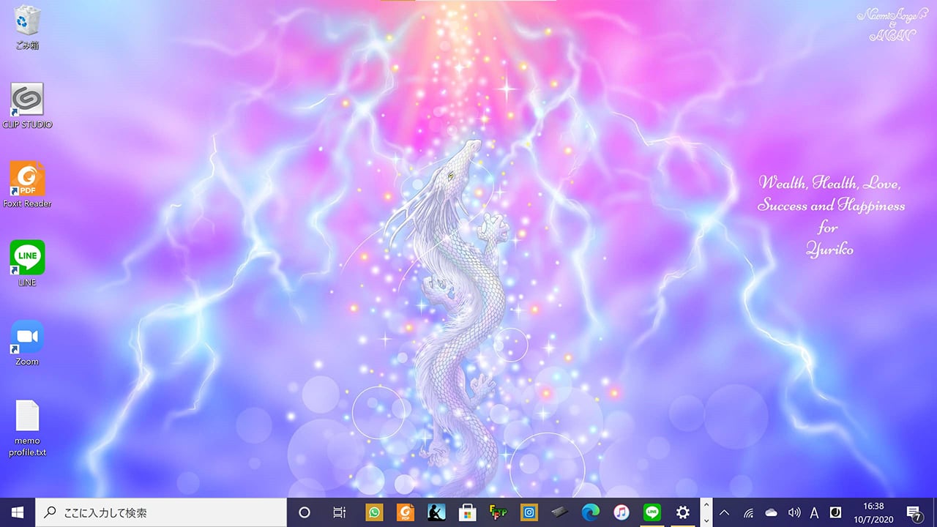Open iTunes from the taskbar
This screenshot has width=937, height=527.
(x=621, y=512)
